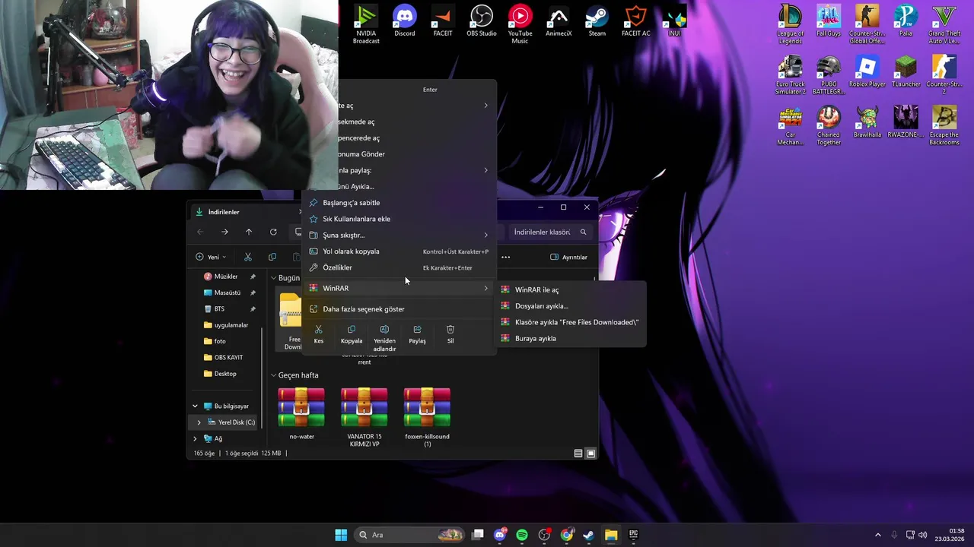Select the foxxen-killsound (1) archive
Viewport: 974px width, 547px height.
(427, 417)
